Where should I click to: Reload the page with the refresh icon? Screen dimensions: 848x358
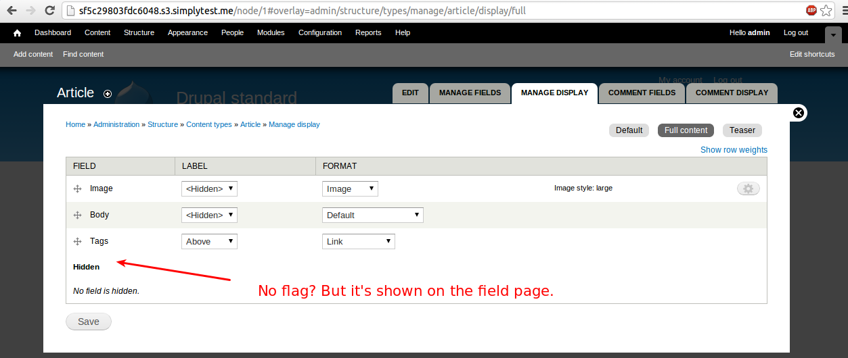49,11
